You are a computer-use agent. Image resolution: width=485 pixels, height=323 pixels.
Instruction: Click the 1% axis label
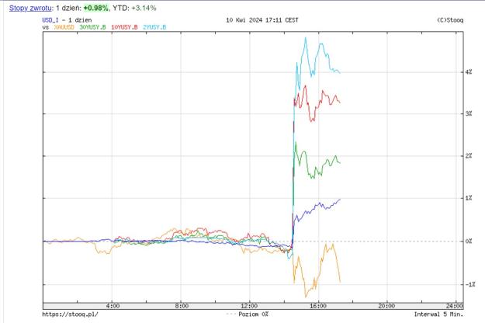[469, 198]
